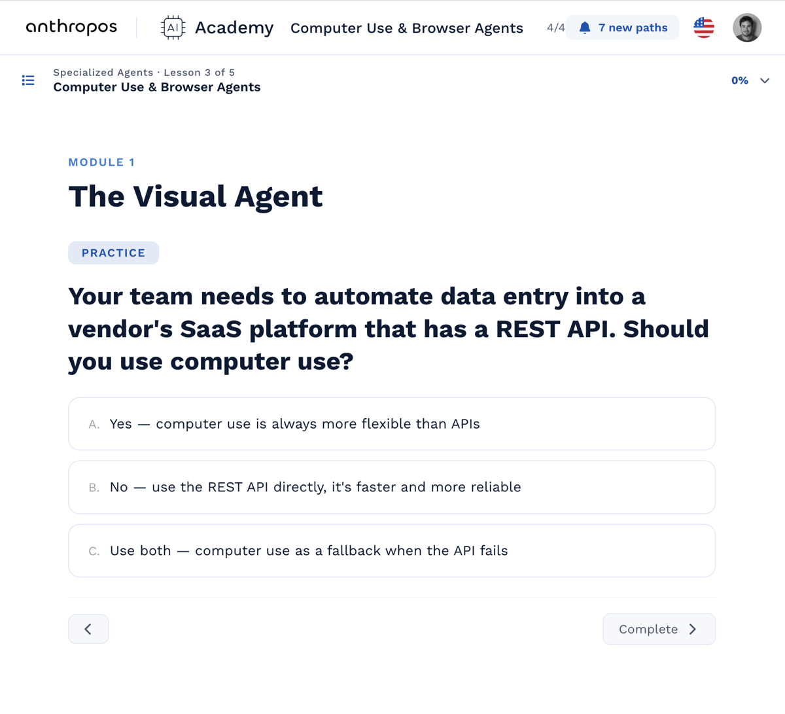Screen dimensions: 785x714
Task: Change language via US flag icon
Action: [704, 27]
